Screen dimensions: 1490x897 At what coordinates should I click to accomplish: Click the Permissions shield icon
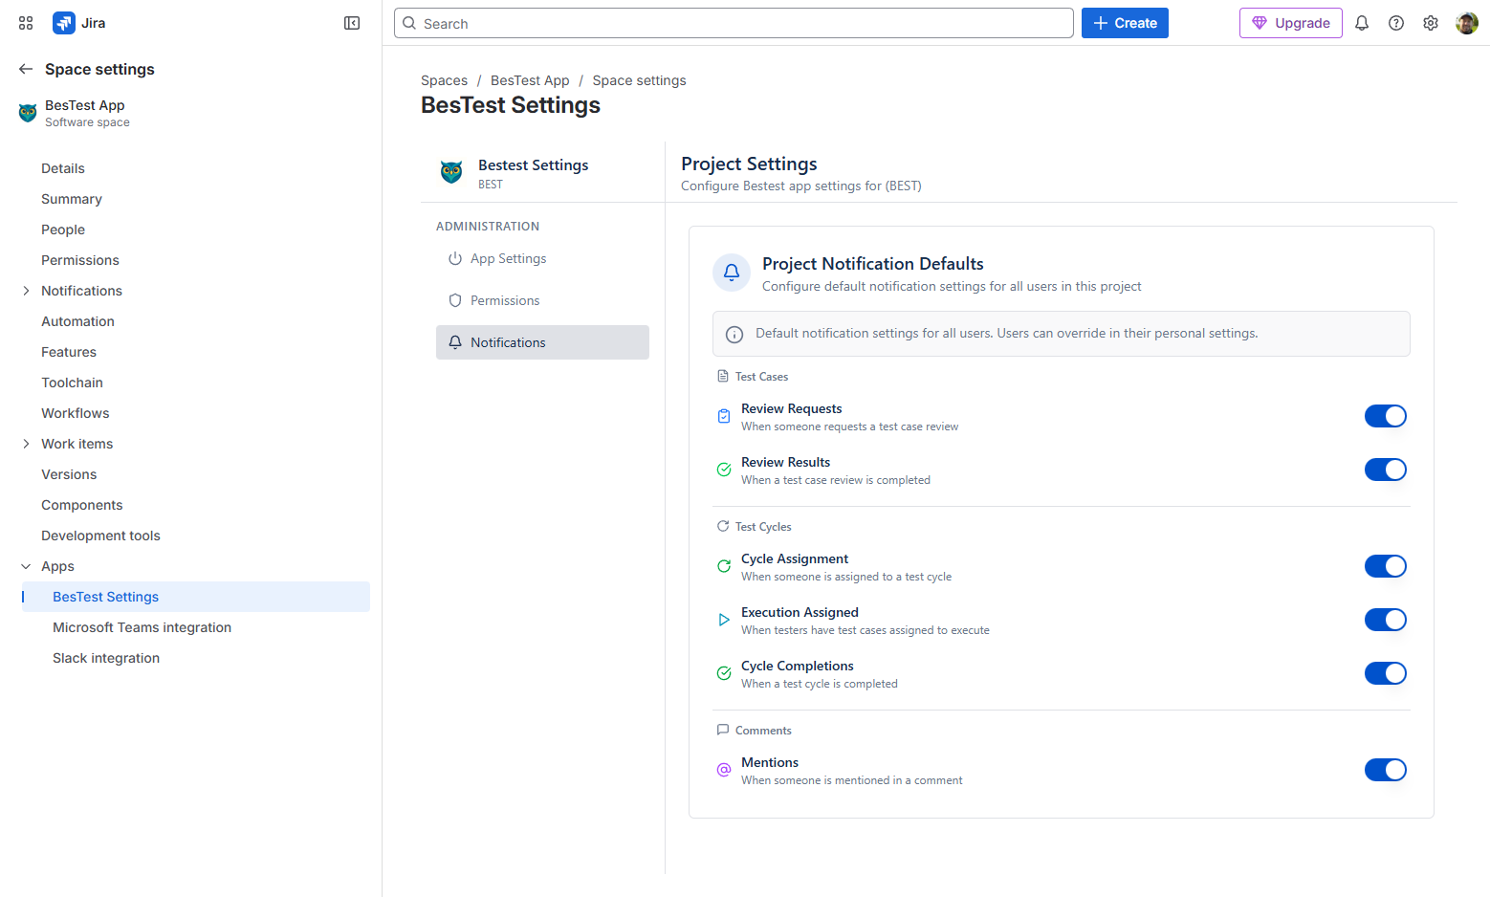pyautogui.click(x=455, y=300)
